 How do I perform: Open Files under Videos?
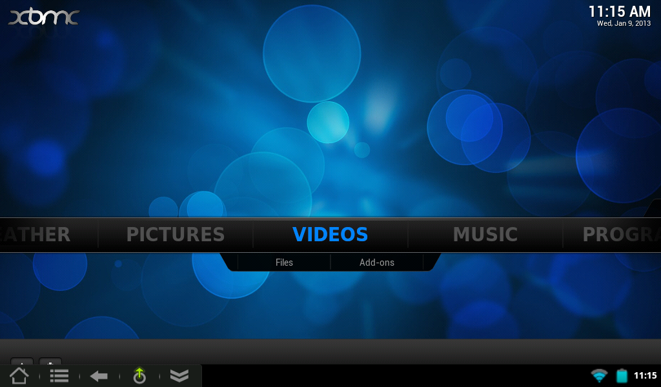(284, 263)
